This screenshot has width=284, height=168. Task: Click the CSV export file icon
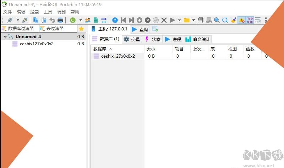96,20
